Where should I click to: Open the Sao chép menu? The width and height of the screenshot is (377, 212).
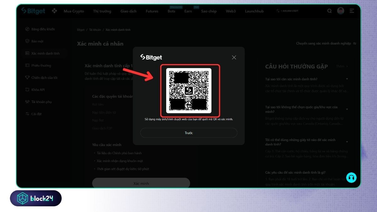pyautogui.click(x=209, y=11)
